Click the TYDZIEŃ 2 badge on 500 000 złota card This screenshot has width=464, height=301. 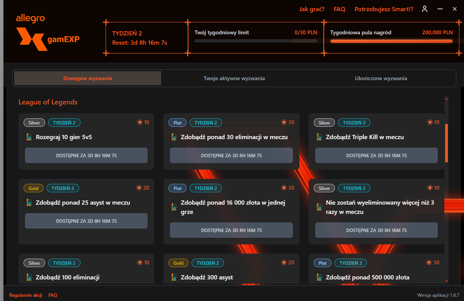(351, 263)
